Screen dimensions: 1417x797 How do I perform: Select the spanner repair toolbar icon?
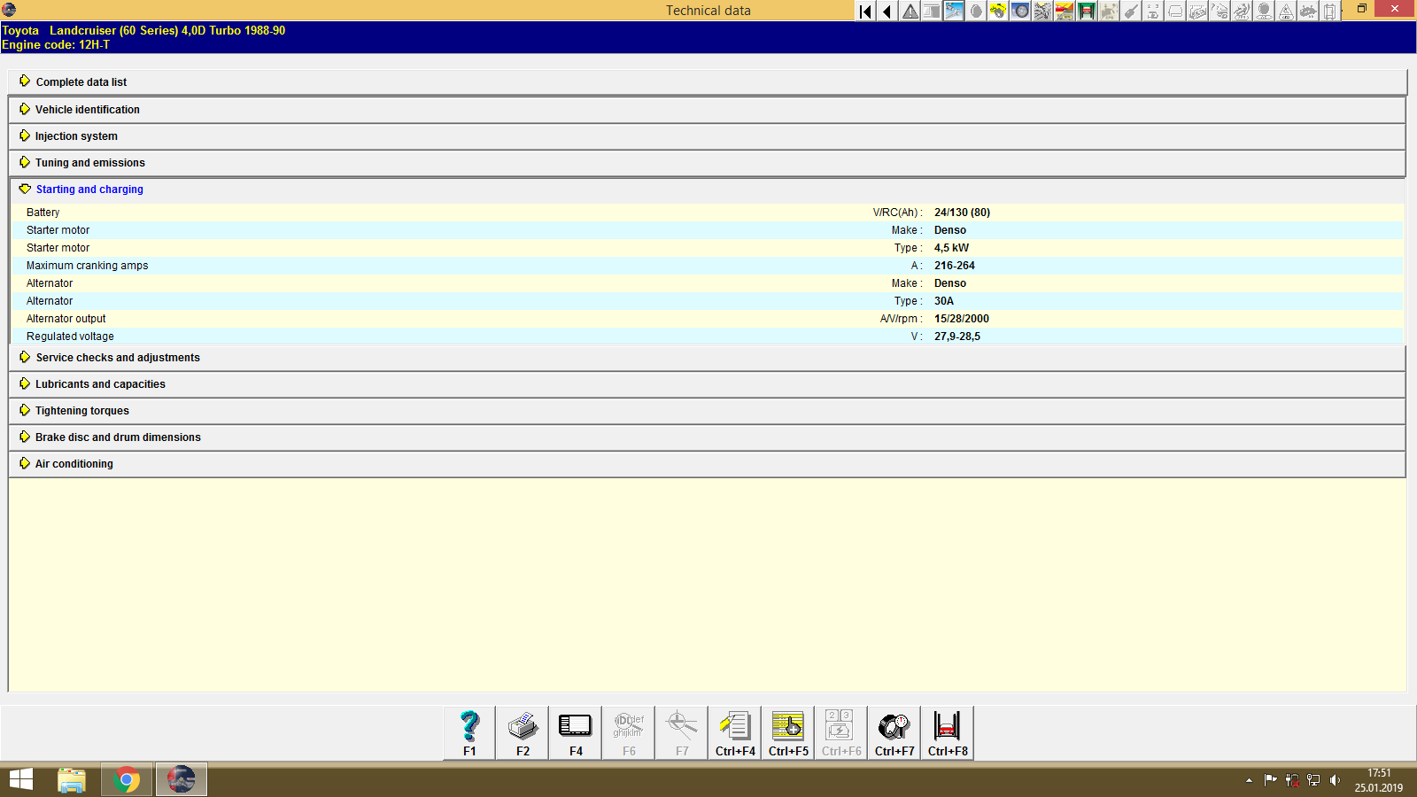click(954, 11)
